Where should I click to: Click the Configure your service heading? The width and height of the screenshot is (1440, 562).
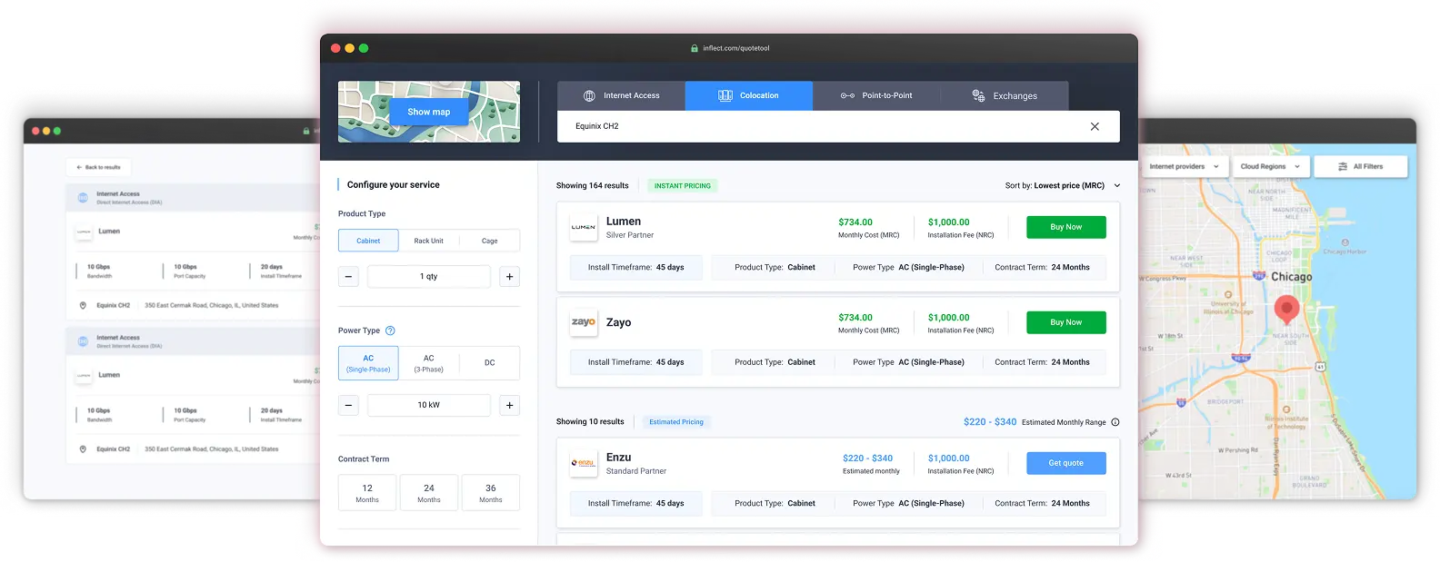(394, 184)
